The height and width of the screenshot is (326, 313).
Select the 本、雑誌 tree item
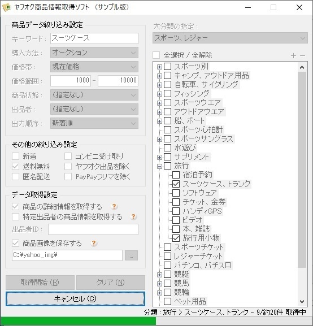pos(196,229)
